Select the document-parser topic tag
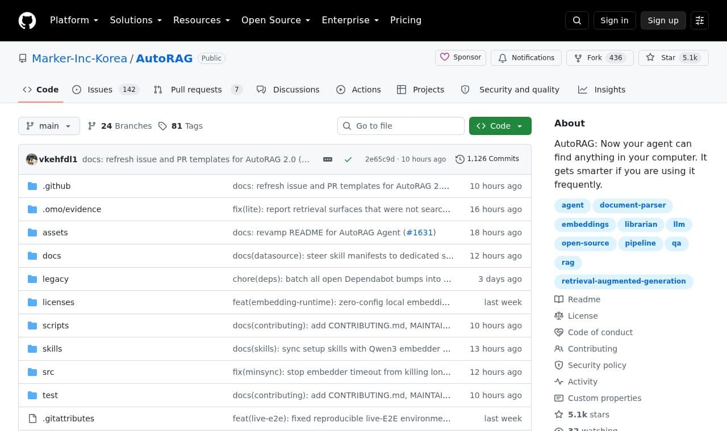 (633, 205)
